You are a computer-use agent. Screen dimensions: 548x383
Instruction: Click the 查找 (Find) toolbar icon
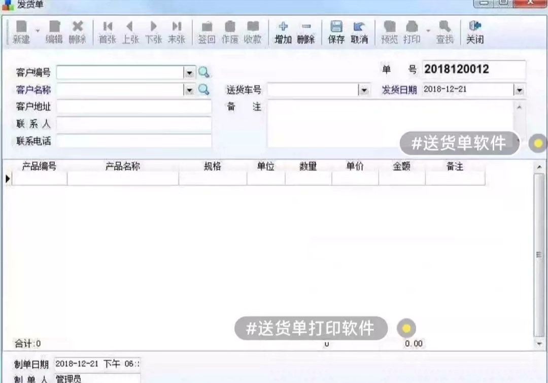click(x=444, y=32)
